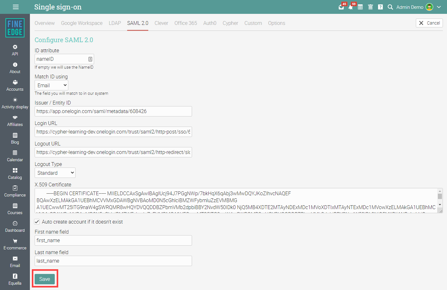
Task: Switch to the Office 365 tab
Action: (186, 23)
